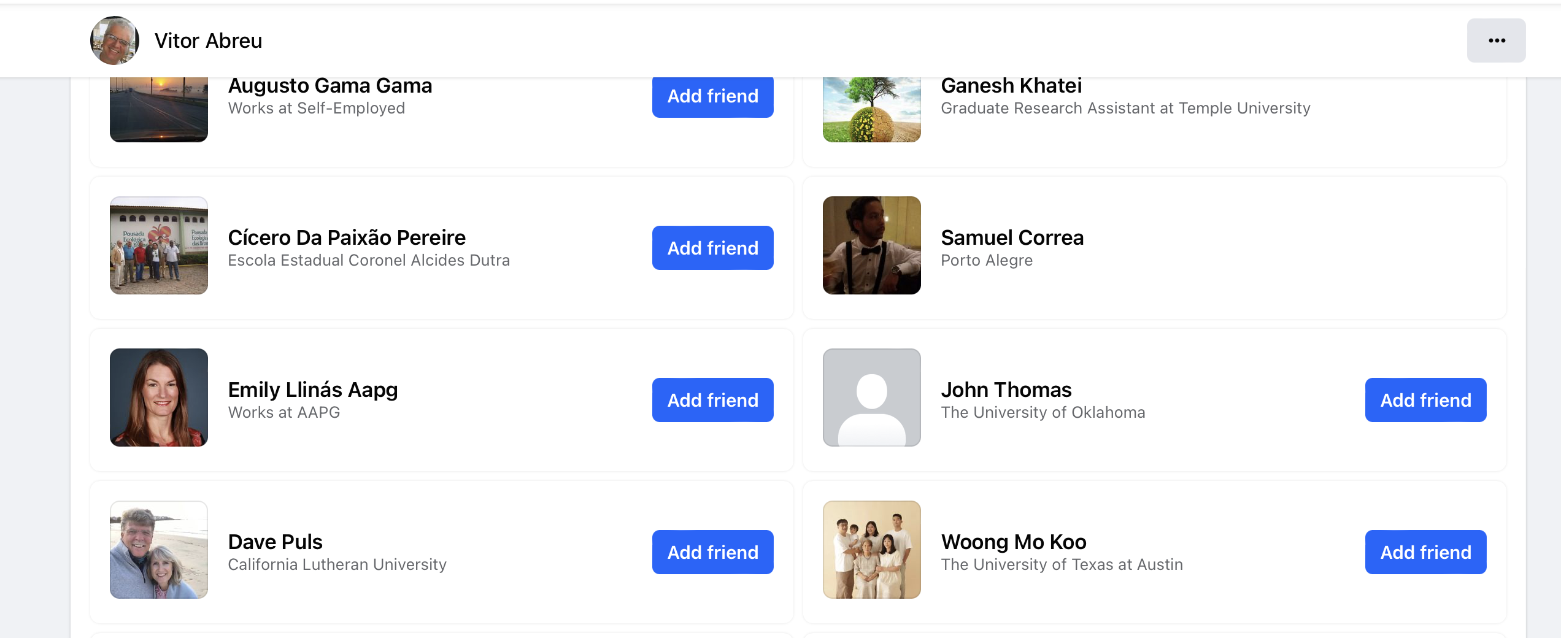
Task: Add Augusto Gama Gama as friend
Action: coord(712,96)
